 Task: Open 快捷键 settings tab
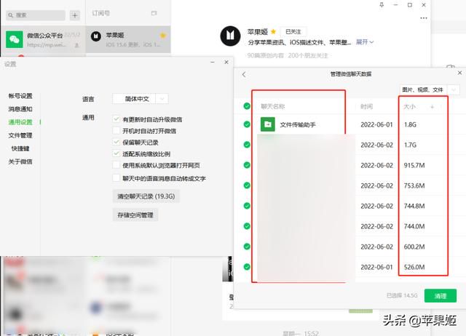(x=20, y=148)
